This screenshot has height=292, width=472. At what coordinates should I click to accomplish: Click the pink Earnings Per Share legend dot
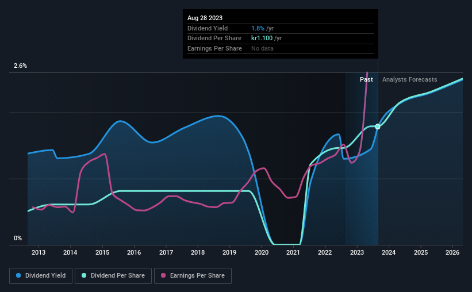163,275
